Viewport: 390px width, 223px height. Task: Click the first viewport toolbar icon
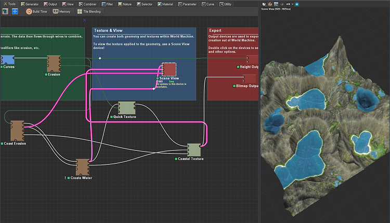click(264, 4)
